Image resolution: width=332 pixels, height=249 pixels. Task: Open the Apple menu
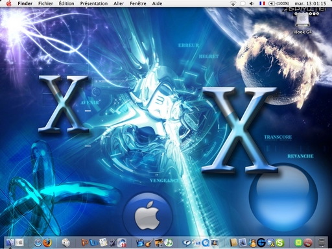(8, 3)
